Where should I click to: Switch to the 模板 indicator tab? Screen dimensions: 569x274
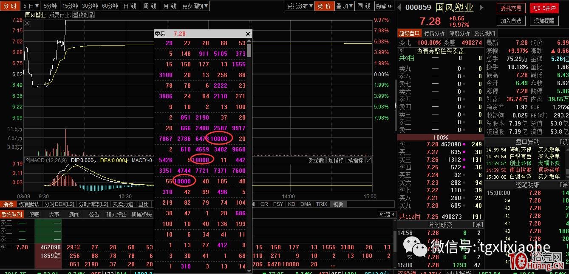(x=338, y=204)
